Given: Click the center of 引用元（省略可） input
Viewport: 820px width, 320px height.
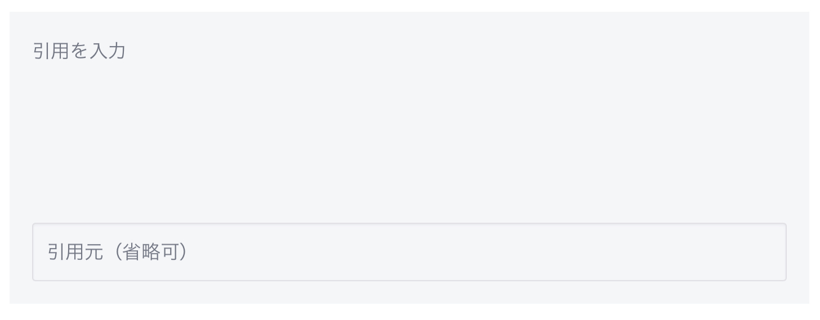Looking at the screenshot, I should pos(409,252).
